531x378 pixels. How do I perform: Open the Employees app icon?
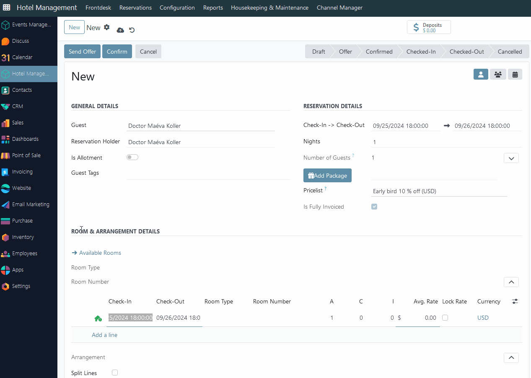5,254
